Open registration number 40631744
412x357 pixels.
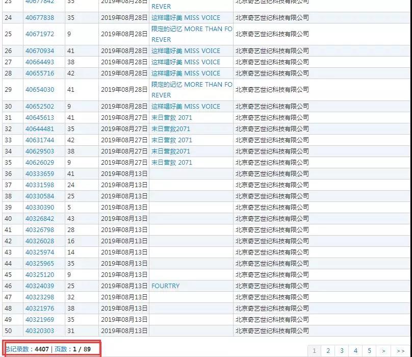[x=40, y=140]
